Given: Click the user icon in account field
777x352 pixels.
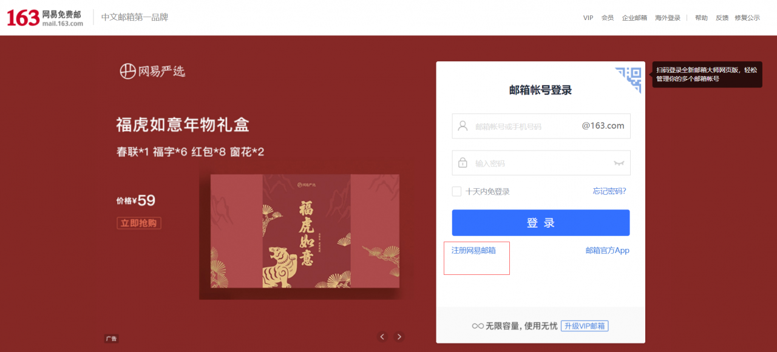Looking at the screenshot, I should [463, 126].
